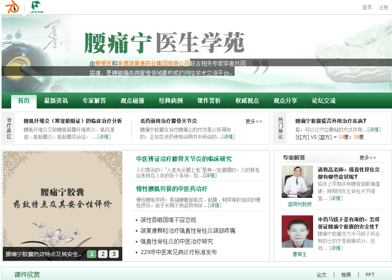Image resolution: width=392 pixels, height=280 pixels.
Task: Open question 请教高老师，强直性脊柱炎都有哪些症状呢？
Action: 349,173
